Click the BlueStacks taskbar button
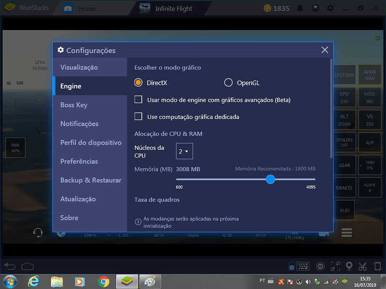Screen dimensions: 386x289 click(x=127, y=281)
